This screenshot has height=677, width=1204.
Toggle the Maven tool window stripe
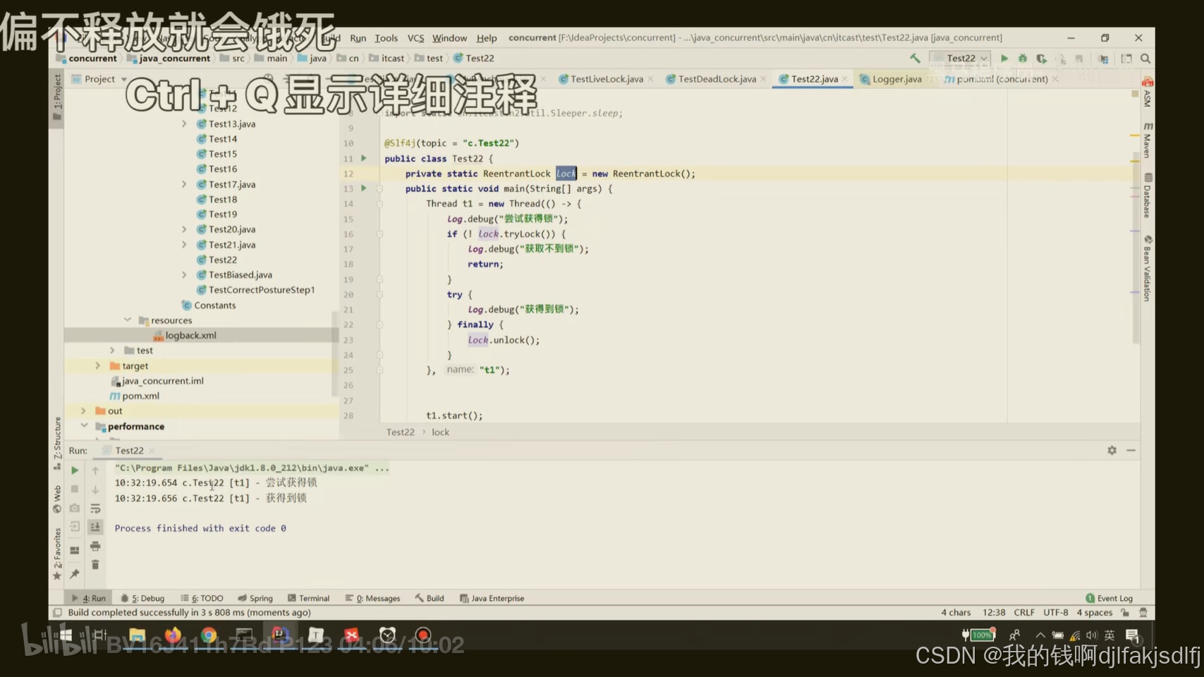pyautogui.click(x=1147, y=140)
